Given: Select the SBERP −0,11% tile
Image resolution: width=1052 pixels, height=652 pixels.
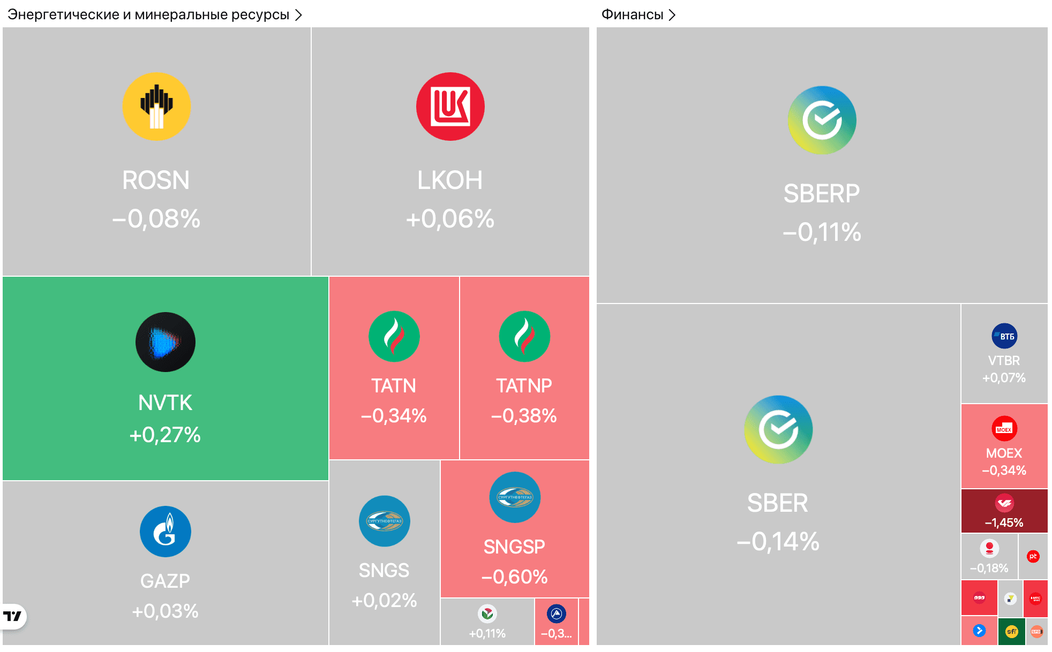Looking at the screenshot, I should click(822, 214).
